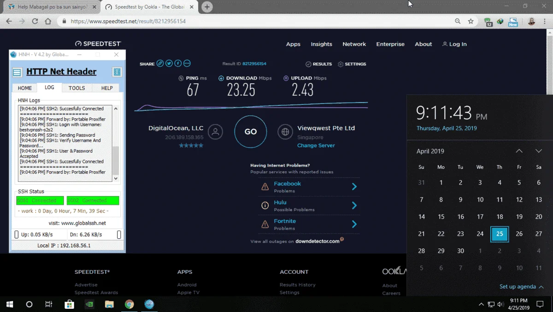The height and width of the screenshot is (312, 553).
Task: Rate DigitalOcean using the star rating
Action: point(191,145)
